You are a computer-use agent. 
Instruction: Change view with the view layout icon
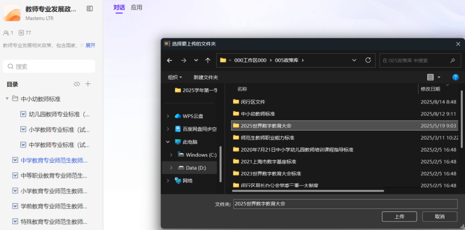pyautogui.click(x=430, y=78)
